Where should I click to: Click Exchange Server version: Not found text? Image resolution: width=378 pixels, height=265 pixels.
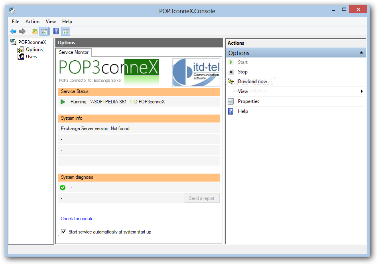coord(96,129)
